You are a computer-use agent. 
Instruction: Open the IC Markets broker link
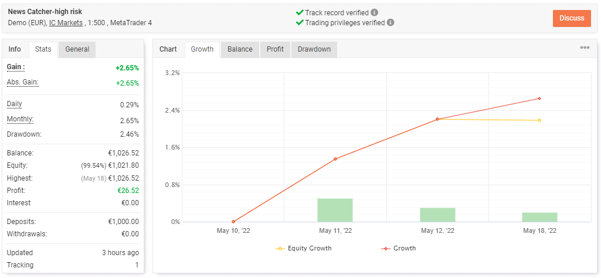[66, 23]
